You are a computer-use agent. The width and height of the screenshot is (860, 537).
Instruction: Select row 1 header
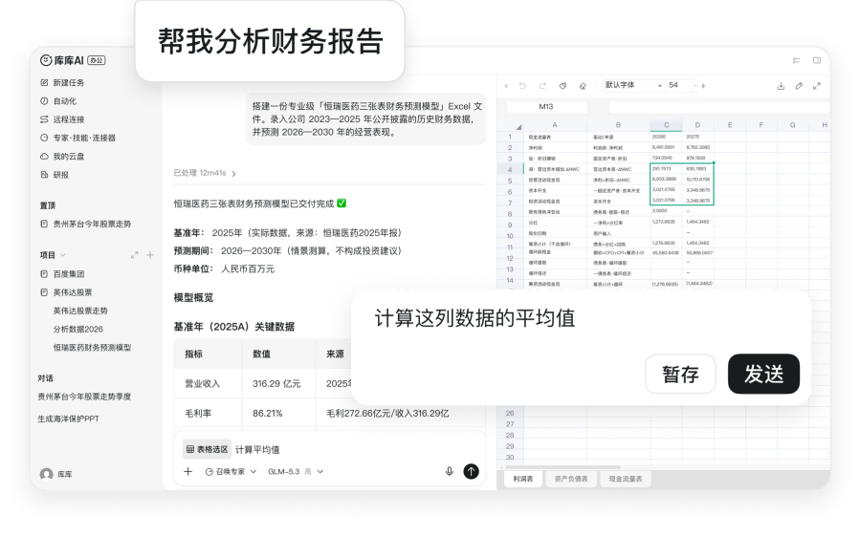pos(510,137)
